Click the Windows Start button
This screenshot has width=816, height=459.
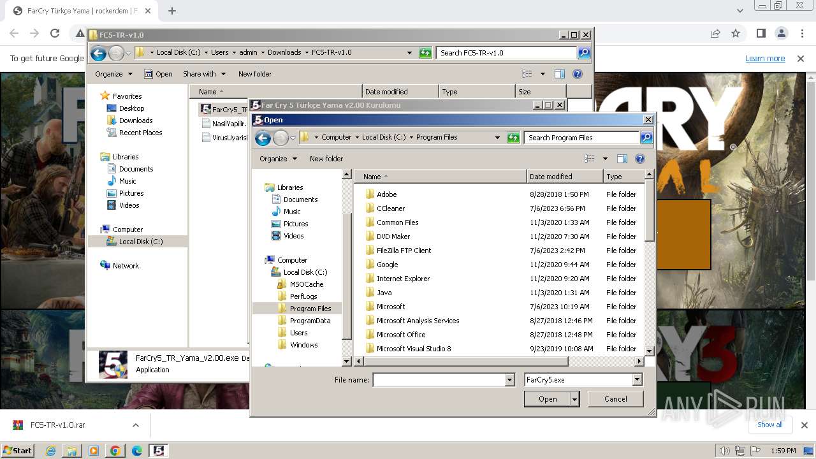point(17,450)
